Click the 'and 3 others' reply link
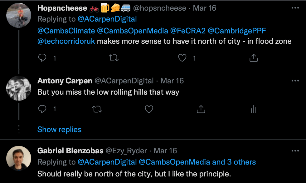Screen dimensions: 306x183 (234, 162)
